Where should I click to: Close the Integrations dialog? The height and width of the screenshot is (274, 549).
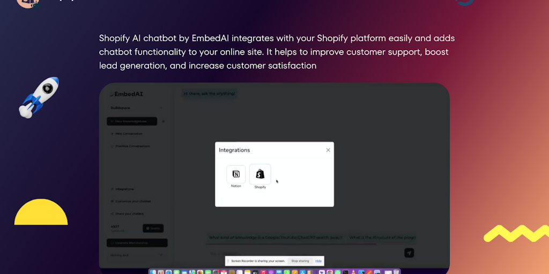[x=328, y=150]
